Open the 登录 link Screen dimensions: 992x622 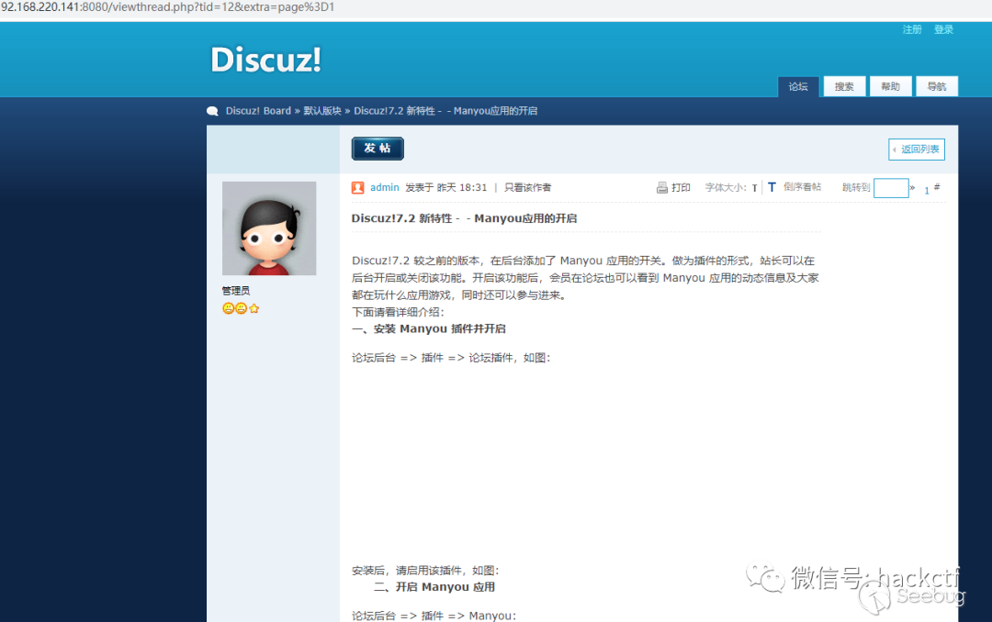pos(943,29)
